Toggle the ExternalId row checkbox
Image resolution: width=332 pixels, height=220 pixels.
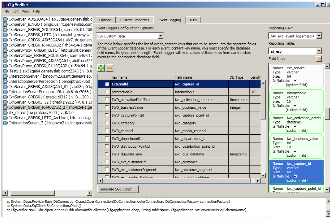[x=107, y=84]
